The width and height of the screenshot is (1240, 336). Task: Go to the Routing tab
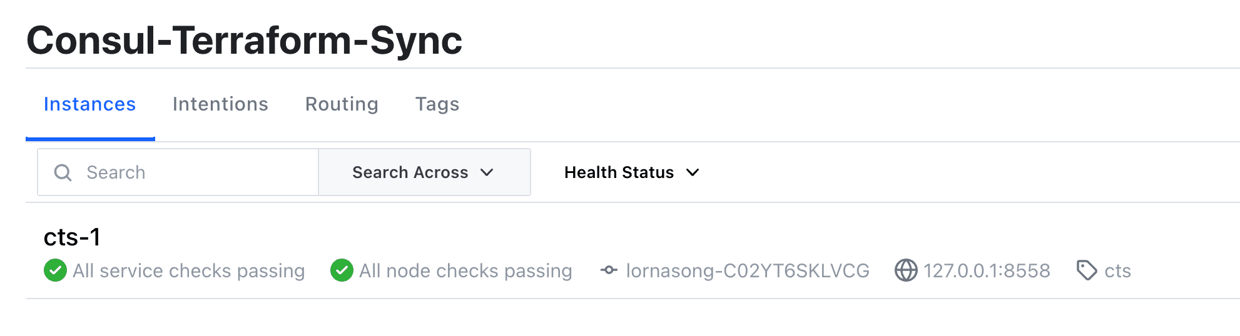pyautogui.click(x=342, y=104)
